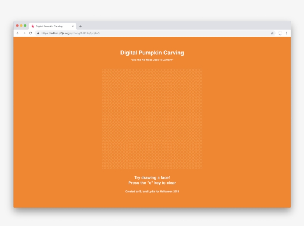Bookmark this page with the star icon
The height and width of the screenshot is (226, 304).
click(272, 33)
